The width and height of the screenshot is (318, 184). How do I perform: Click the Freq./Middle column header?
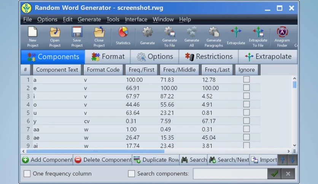click(x=179, y=70)
